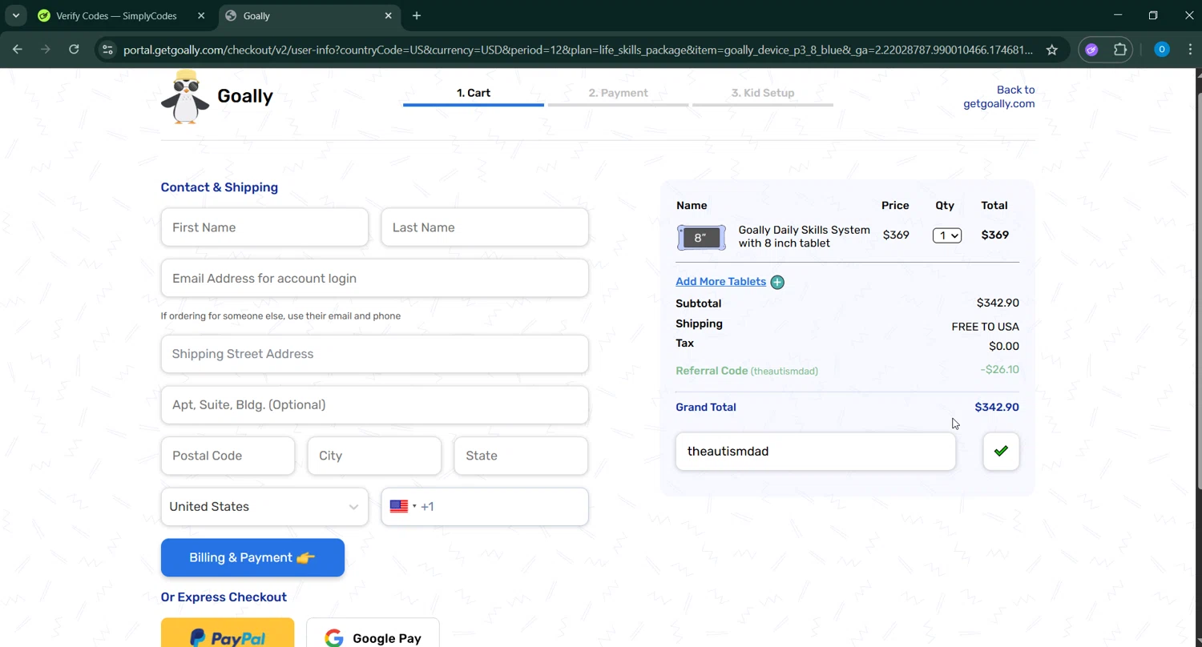Image resolution: width=1202 pixels, height=647 pixels.
Task: Close the Goally browser tab
Action: pyautogui.click(x=389, y=16)
